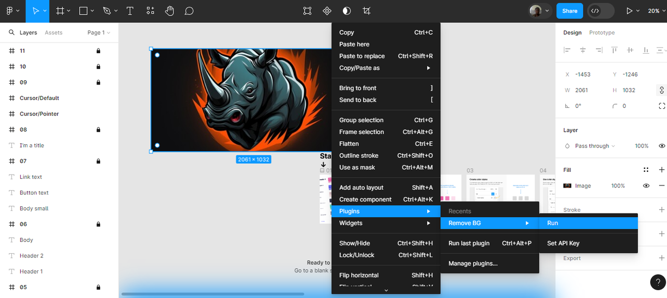Open the Figma main menu icon
Viewport: 667px width, 298px height.
(9, 11)
